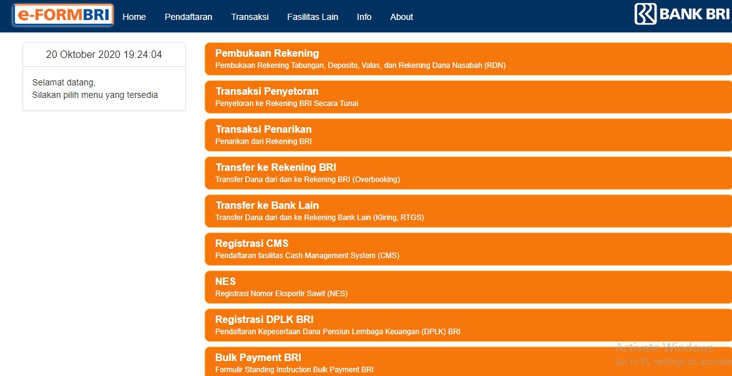Choose the NES registration option
Screen dimensions: 732x376
click(x=468, y=287)
